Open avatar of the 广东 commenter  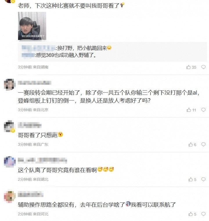pyautogui.click(x=10, y=126)
